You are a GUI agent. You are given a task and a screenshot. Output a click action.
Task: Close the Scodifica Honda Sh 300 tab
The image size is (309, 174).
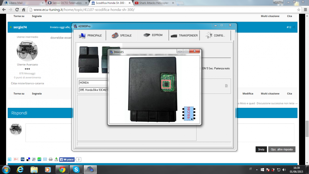(x=130, y=3)
